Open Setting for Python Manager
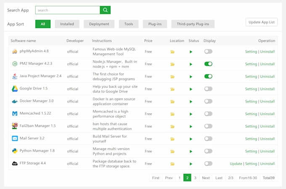The image size is (286, 189). click(x=251, y=151)
